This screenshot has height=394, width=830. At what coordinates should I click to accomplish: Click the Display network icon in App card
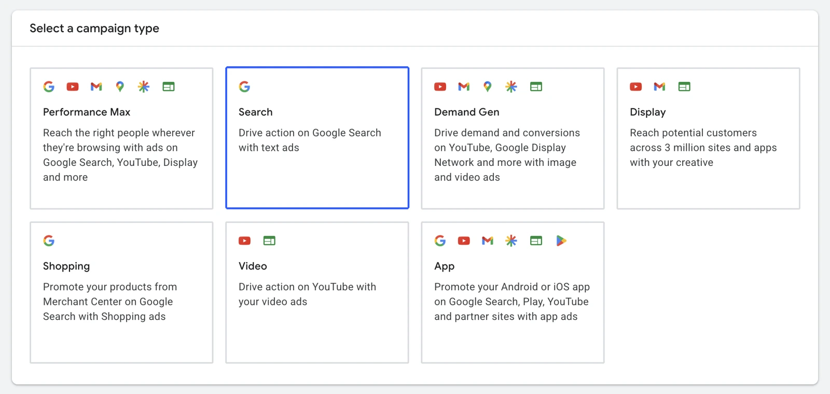pyautogui.click(x=536, y=241)
